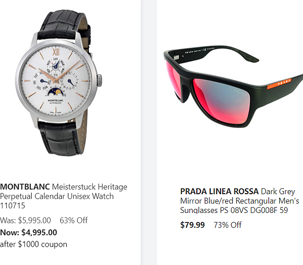Click the red mirrored sunglasses lens
This screenshot has height=265, width=303.
coord(222,101)
